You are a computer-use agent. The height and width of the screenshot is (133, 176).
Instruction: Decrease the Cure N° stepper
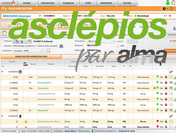(x=136, y=42)
